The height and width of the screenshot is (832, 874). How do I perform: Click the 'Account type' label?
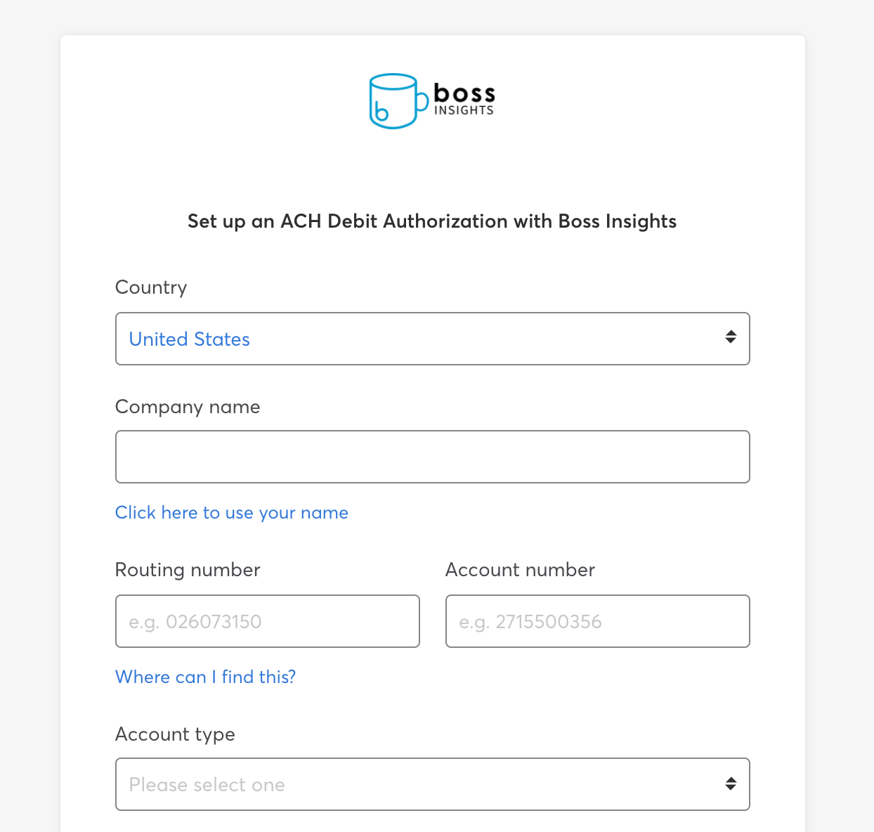tap(175, 734)
